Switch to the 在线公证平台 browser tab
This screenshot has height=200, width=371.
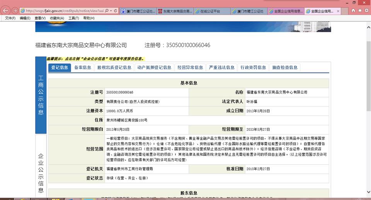212,11
